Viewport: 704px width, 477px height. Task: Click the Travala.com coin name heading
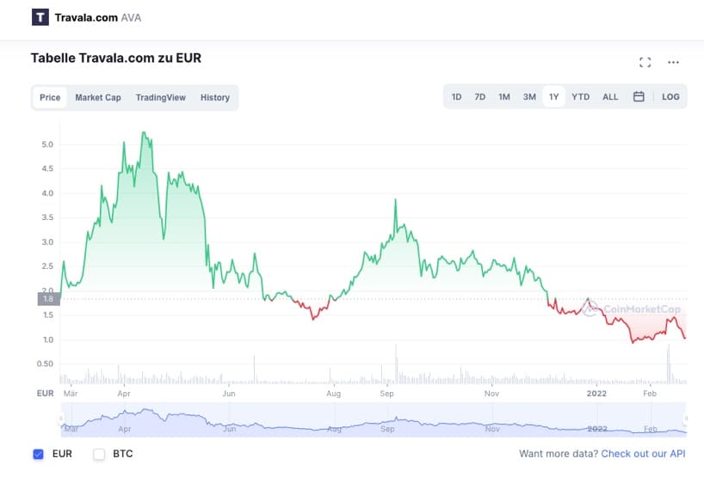tap(86, 17)
